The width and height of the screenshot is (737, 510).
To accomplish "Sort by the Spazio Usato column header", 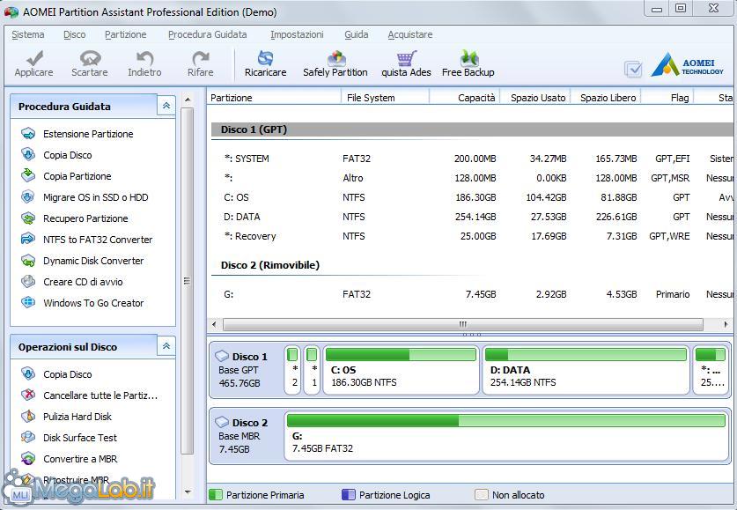I will 534,97.
